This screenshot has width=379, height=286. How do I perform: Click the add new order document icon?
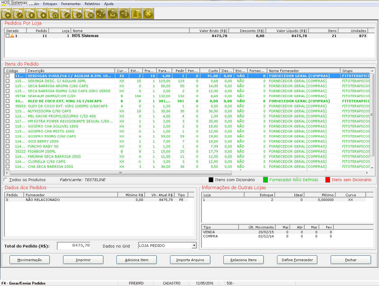click(6, 14)
